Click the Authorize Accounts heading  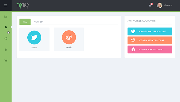pos(141,21)
